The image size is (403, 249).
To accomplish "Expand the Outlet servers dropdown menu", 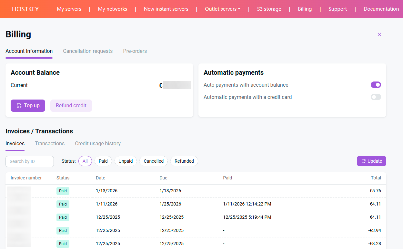I will (x=222, y=9).
